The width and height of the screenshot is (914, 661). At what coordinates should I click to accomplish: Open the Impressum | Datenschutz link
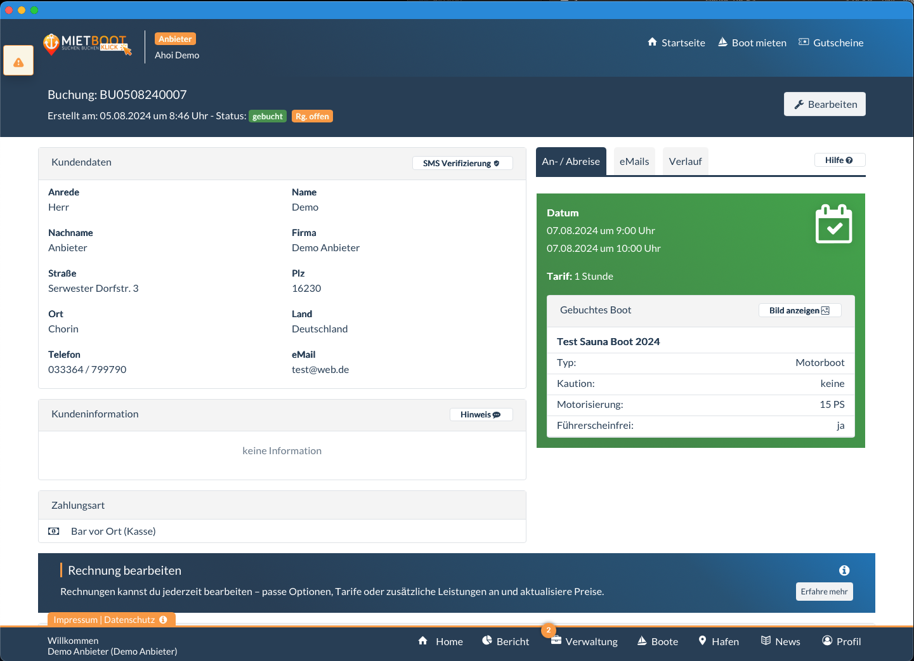coord(110,620)
